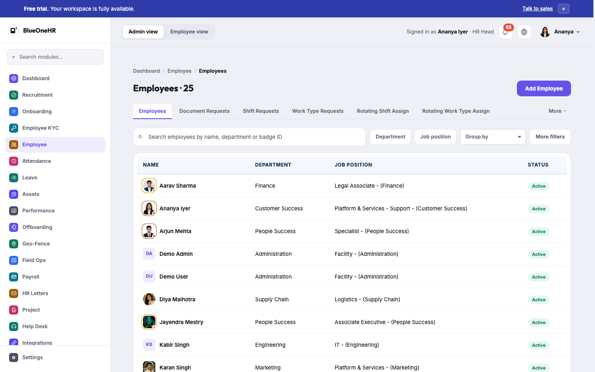
Task: Open the Ananya user menu
Action: point(560,32)
